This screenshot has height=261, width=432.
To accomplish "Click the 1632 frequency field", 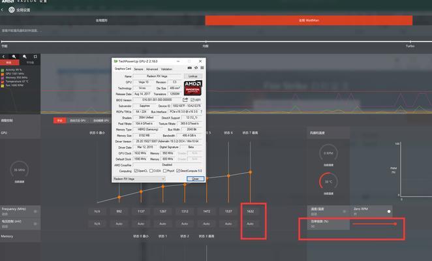I will tap(250, 211).
